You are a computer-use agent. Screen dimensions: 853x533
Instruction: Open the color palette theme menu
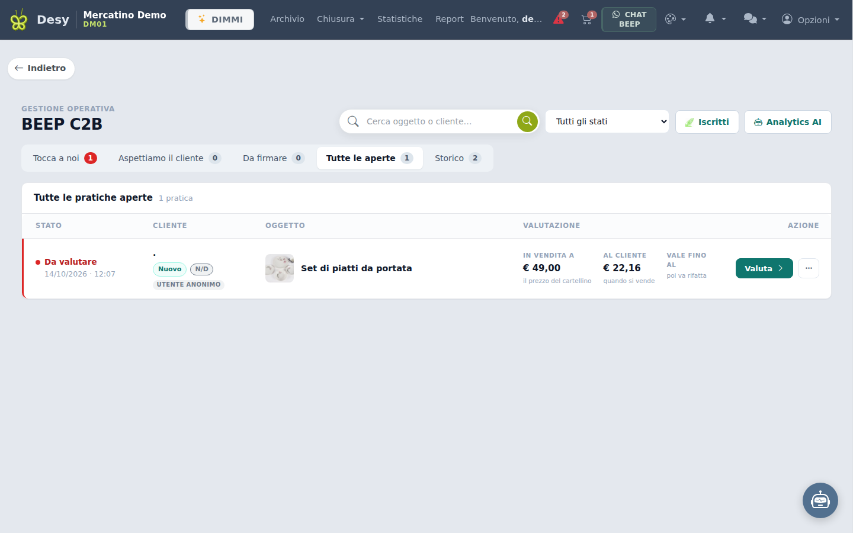tap(675, 19)
